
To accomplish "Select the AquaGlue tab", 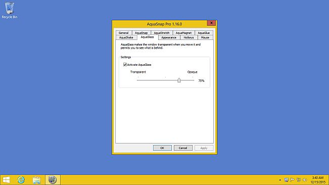I will (204, 33).
